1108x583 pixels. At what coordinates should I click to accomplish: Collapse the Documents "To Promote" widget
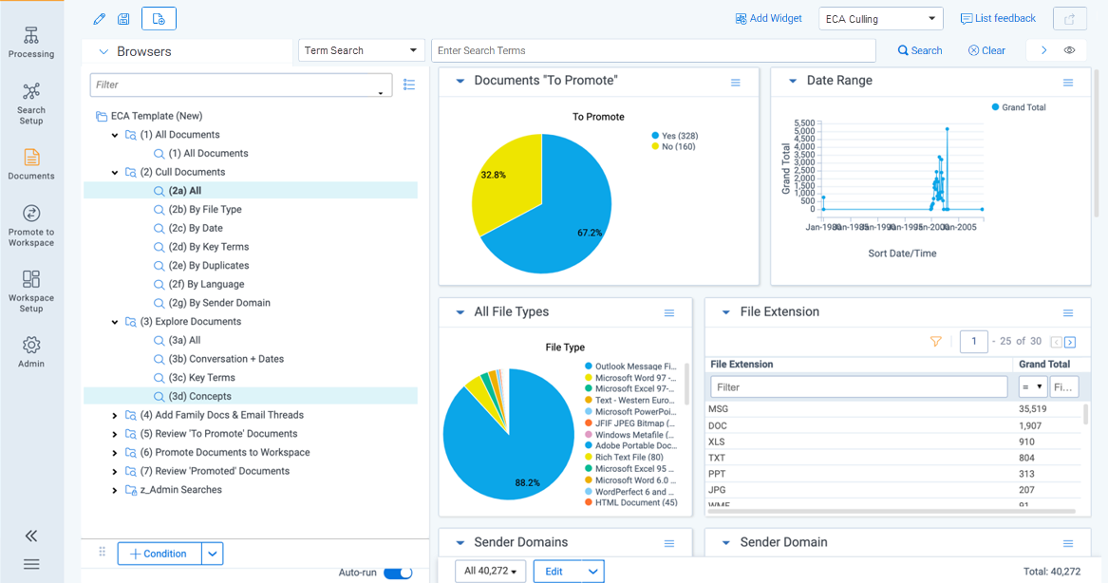click(460, 82)
